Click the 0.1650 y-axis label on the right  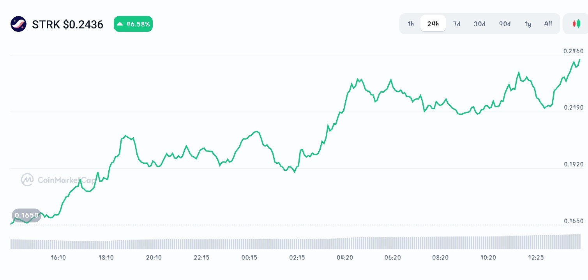(x=574, y=221)
